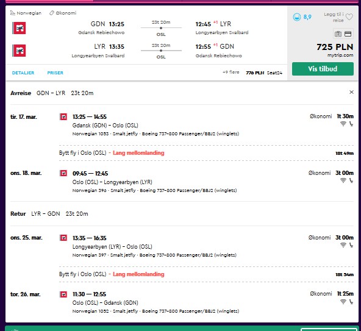This screenshot has height=331, width=361.
Task: Click airline logo beside 13:25 — 14:55
Action: point(63,116)
